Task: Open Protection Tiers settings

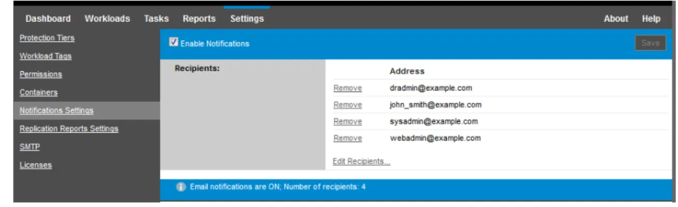Action: click(x=47, y=38)
